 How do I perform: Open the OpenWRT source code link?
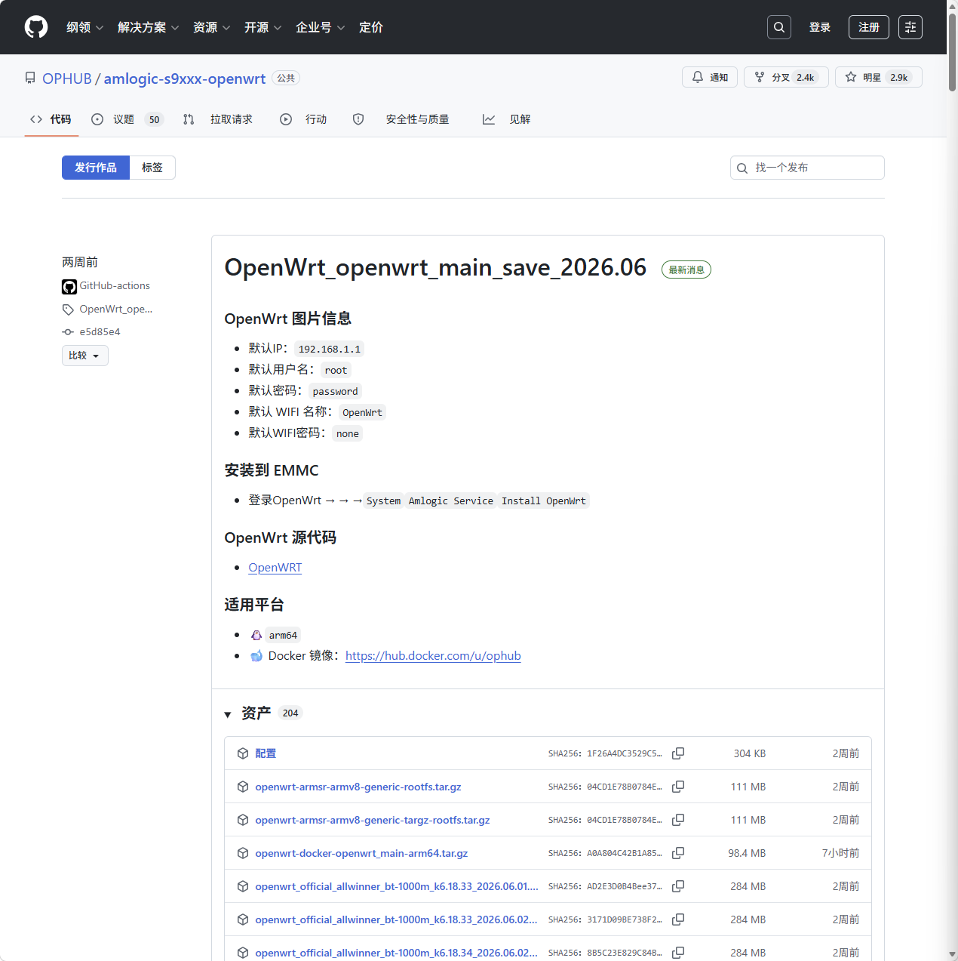click(275, 568)
